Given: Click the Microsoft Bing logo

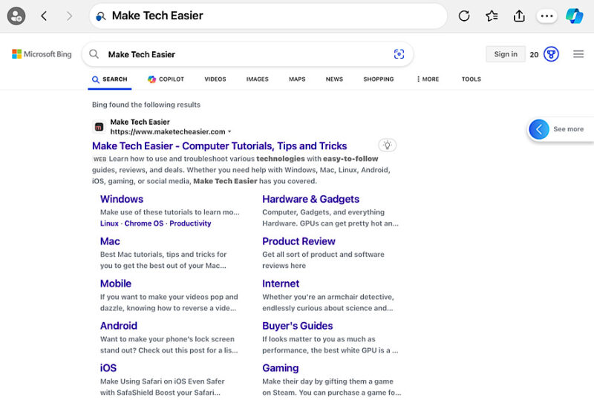Looking at the screenshot, I should point(42,54).
